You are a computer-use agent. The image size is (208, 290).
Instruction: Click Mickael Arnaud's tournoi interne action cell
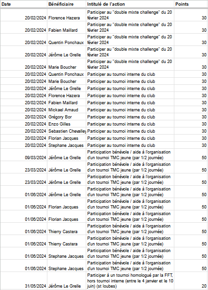point(130,110)
